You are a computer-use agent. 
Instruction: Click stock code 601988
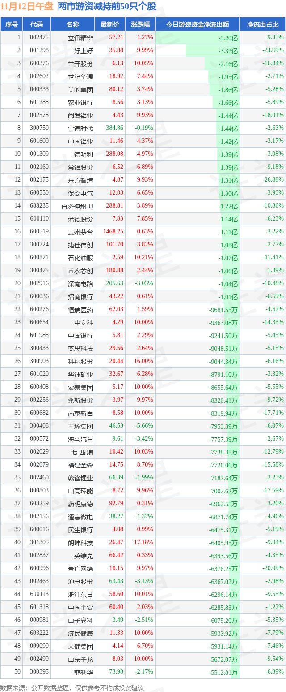[39, 335]
